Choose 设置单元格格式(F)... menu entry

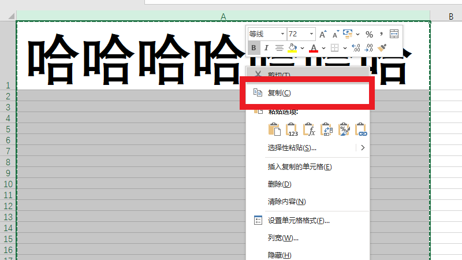298,220
